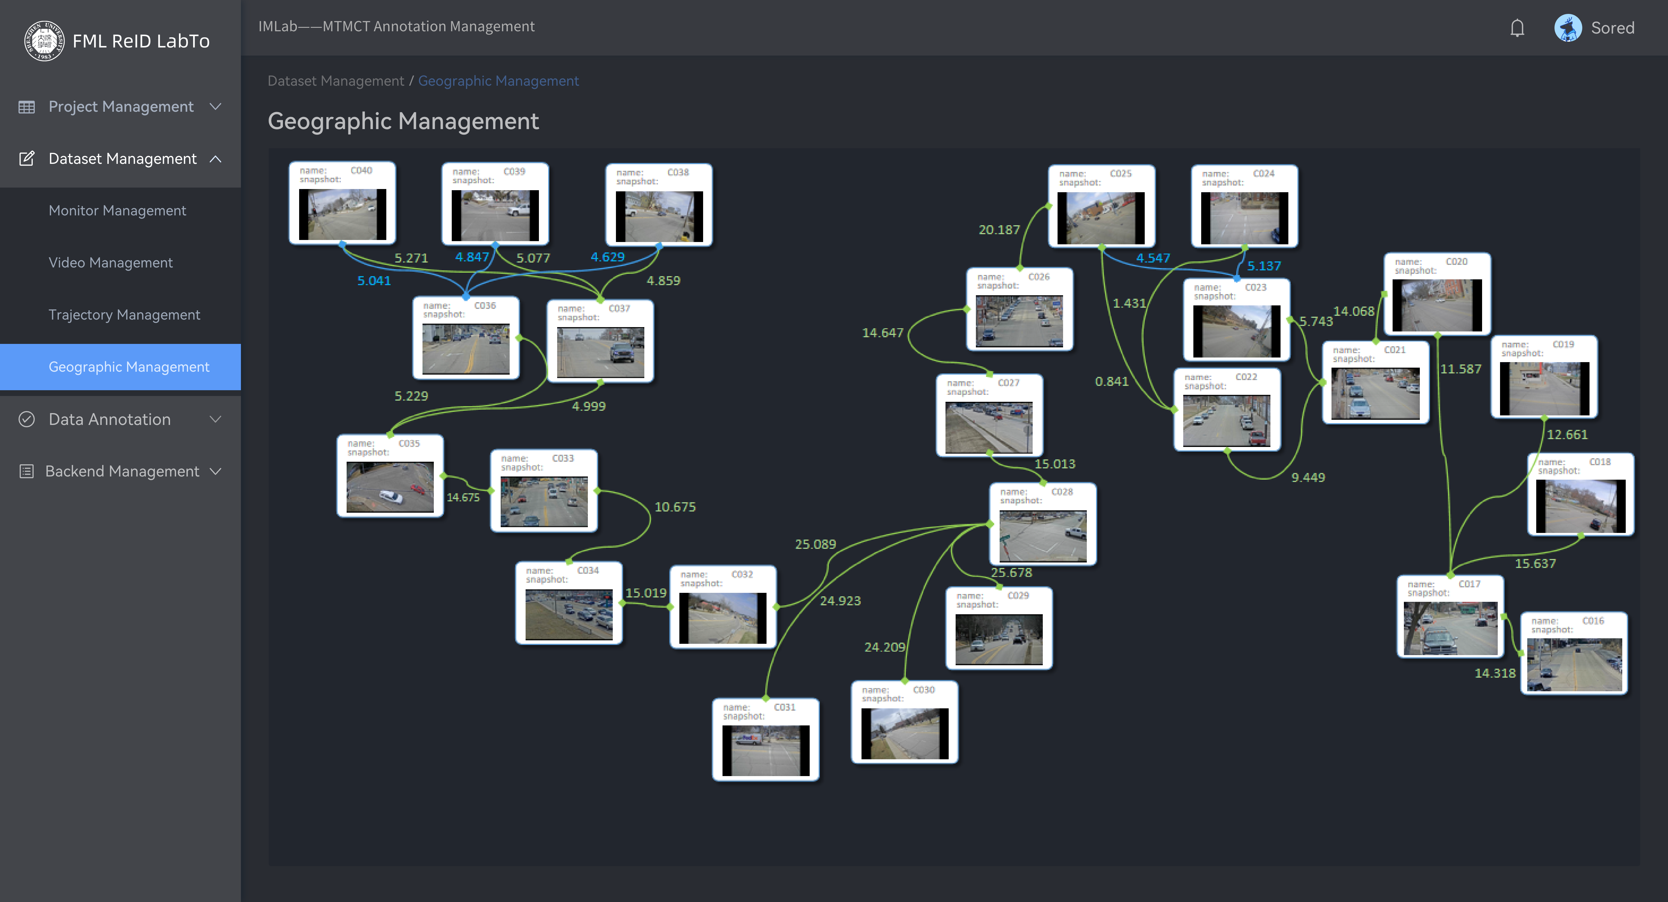The width and height of the screenshot is (1668, 902).
Task: Click the Backend Management list icon
Action: tap(27, 471)
